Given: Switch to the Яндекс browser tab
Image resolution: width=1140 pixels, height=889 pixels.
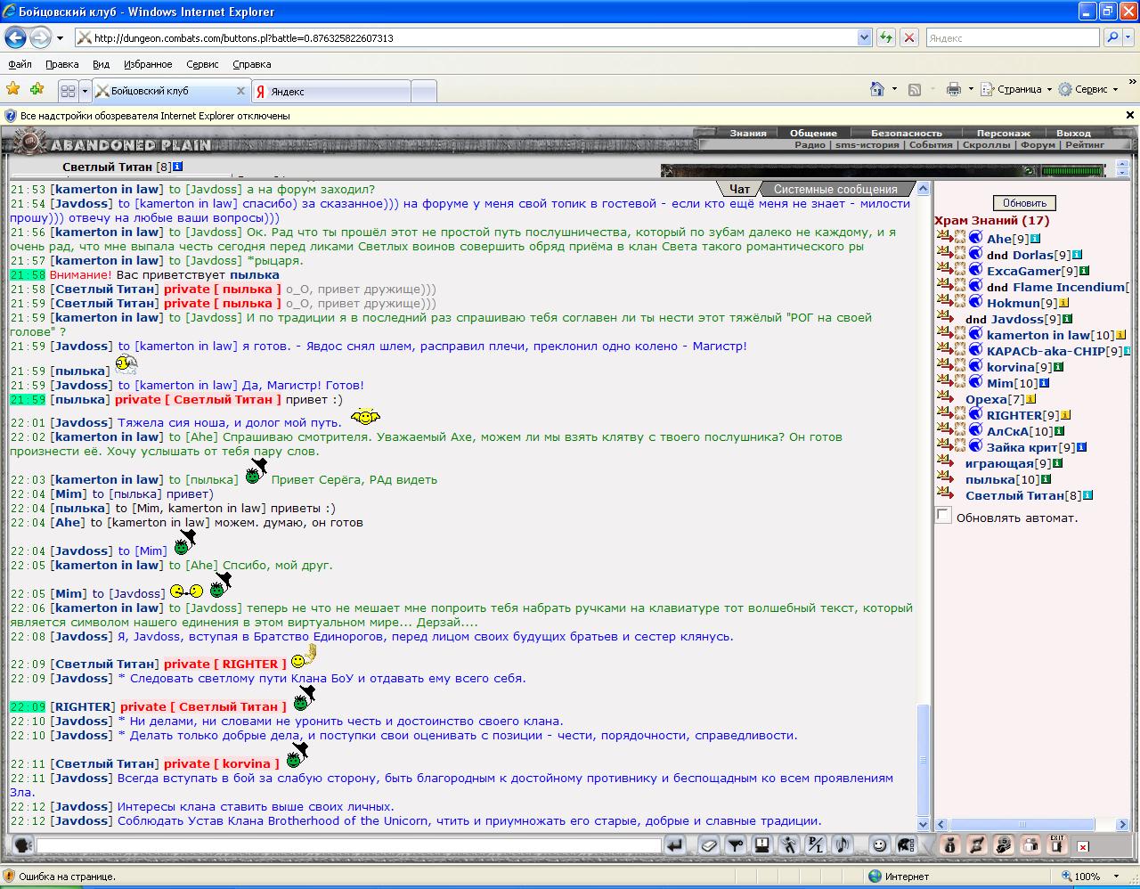Looking at the screenshot, I should pyautogui.click(x=330, y=91).
